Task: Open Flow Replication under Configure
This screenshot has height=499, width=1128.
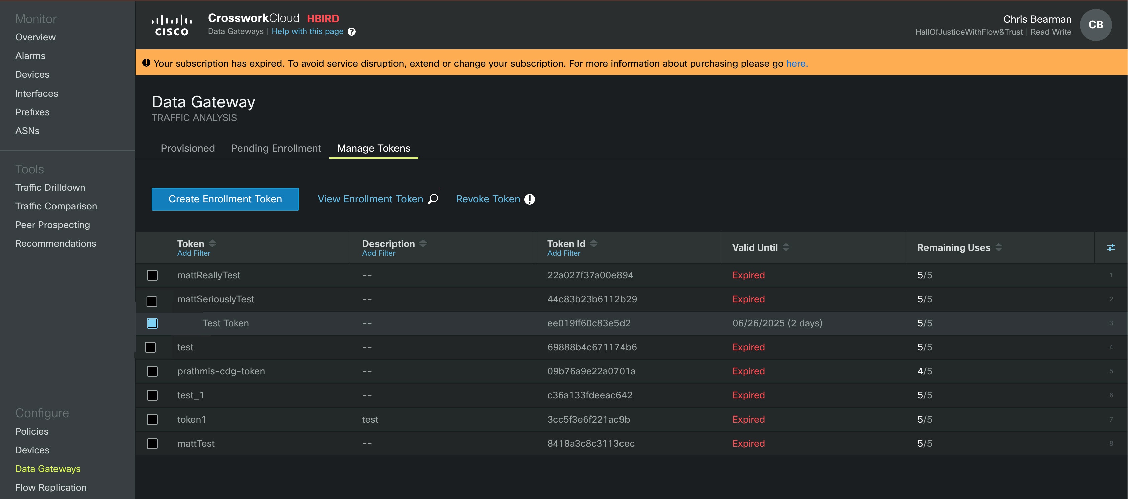Action: tap(51, 488)
